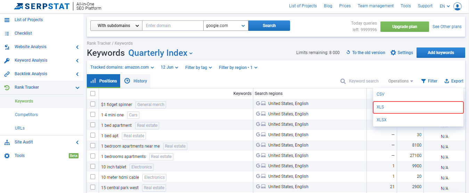
Task: Check the 10 inch tablet row
Action: [x=93, y=166]
